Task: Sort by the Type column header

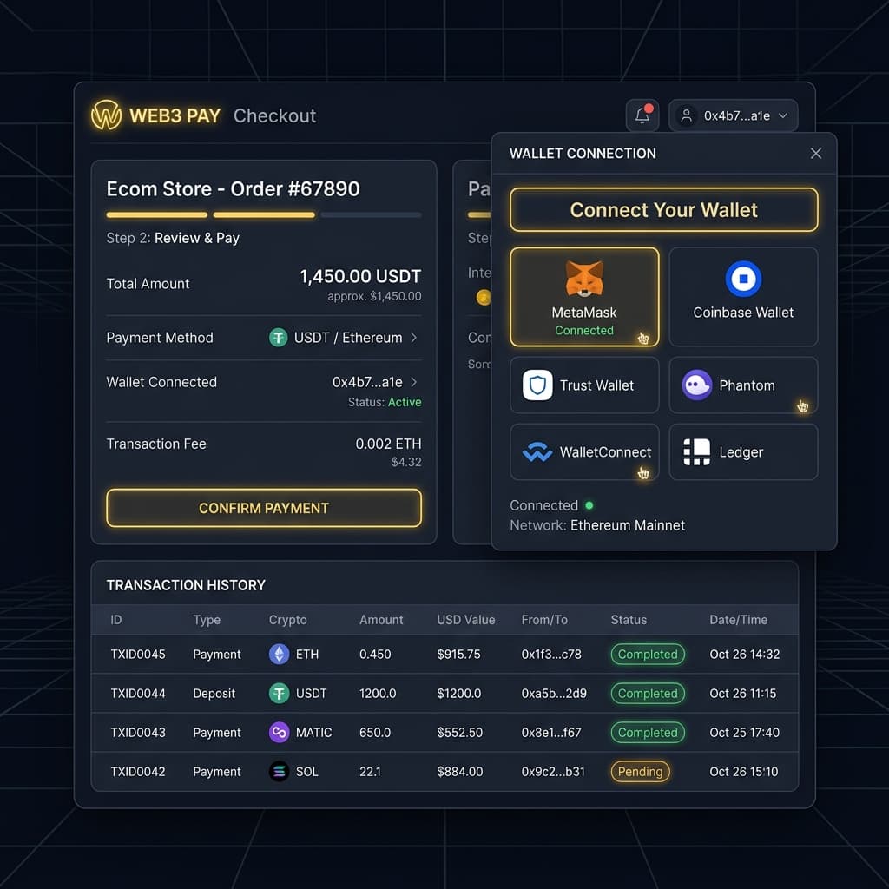Action: 207,620
